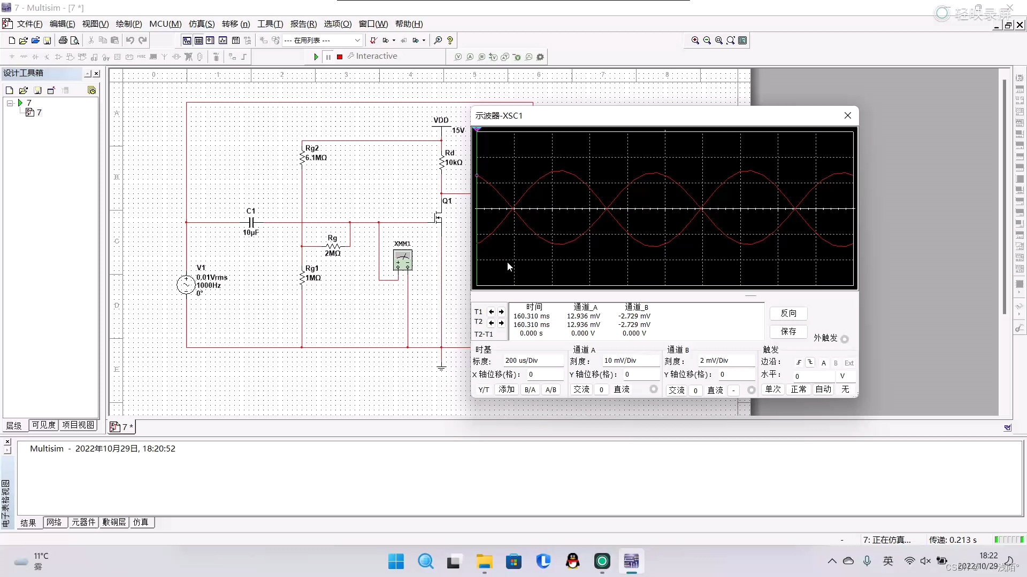This screenshot has height=577, width=1027.
Task: Open the 仿真(S) menu
Action: pyautogui.click(x=201, y=24)
